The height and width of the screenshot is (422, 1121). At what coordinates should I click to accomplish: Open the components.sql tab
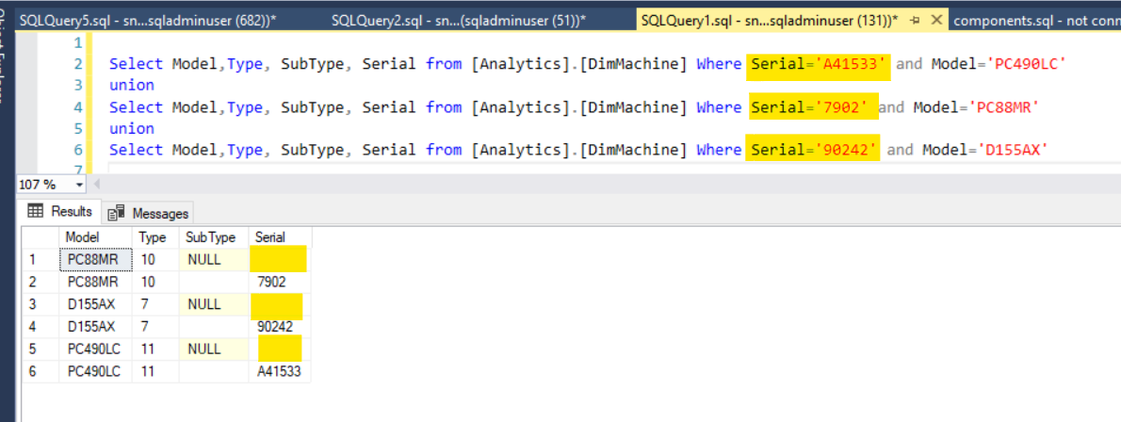click(x=1036, y=20)
